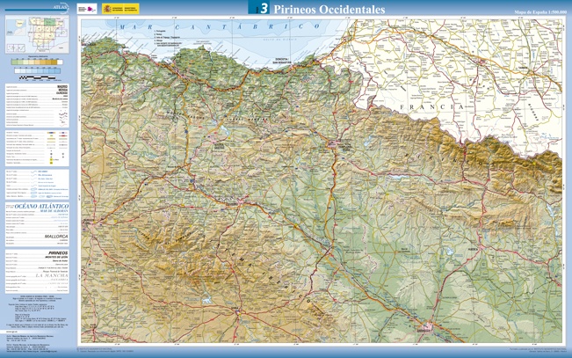Click the Donostia-San Sebastián city label

click(x=282, y=62)
